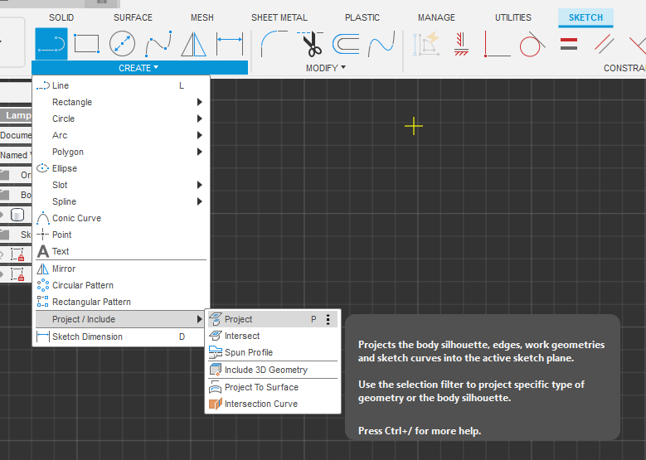The height and width of the screenshot is (460, 646).
Task: Select the Offset tool icon
Action: point(346,43)
